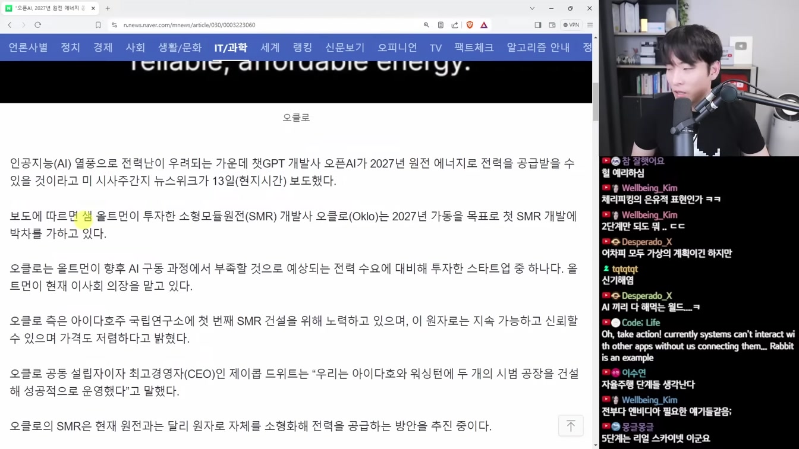Open the 신문보기 section

coord(345,48)
